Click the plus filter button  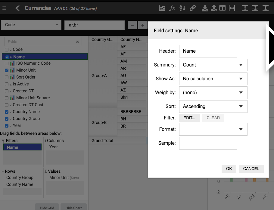pyautogui.click(x=143, y=25)
